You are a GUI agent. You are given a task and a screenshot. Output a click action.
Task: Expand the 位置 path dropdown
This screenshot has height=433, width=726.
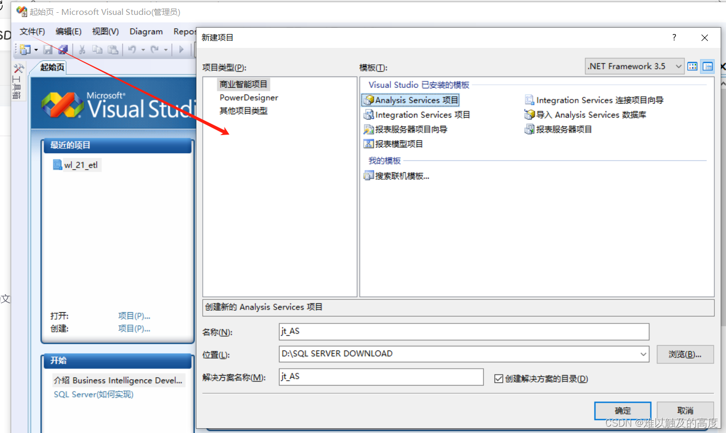[x=643, y=354]
